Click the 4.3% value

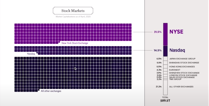(x=159, y=70)
